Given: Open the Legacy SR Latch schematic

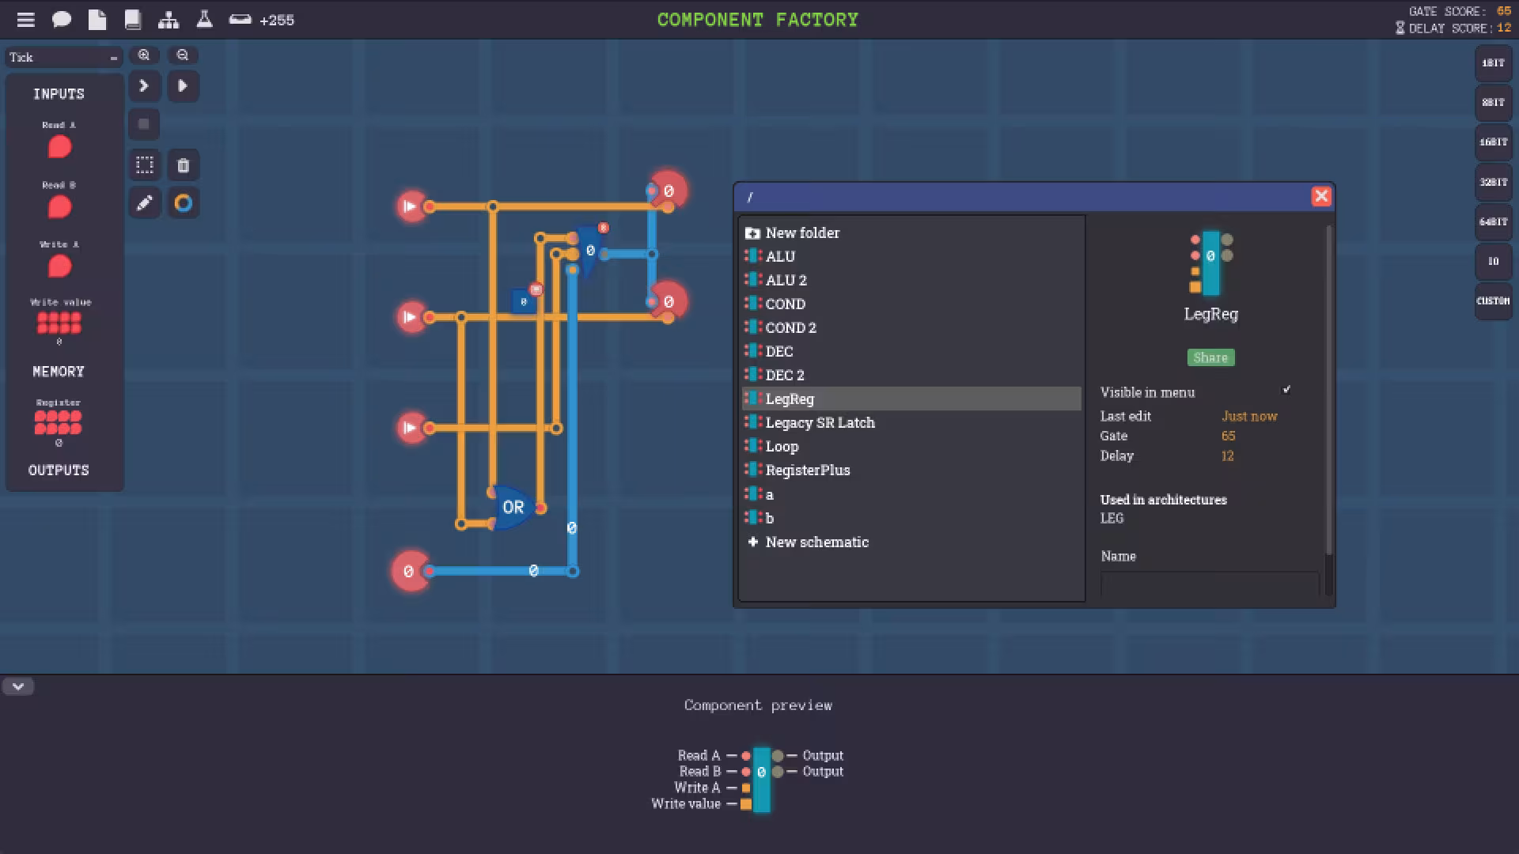Looking at the screenshot, I should (911, 422).
